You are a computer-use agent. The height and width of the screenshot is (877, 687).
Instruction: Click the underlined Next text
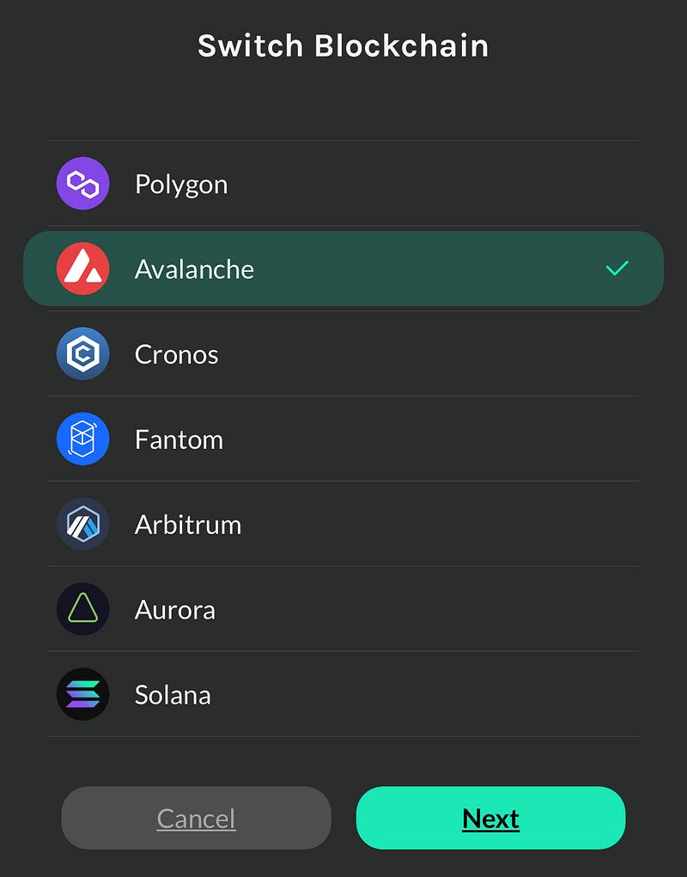point(490,819)
